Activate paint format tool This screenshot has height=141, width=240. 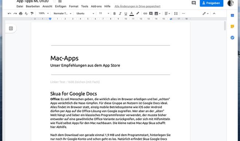(x=32, y=13)
